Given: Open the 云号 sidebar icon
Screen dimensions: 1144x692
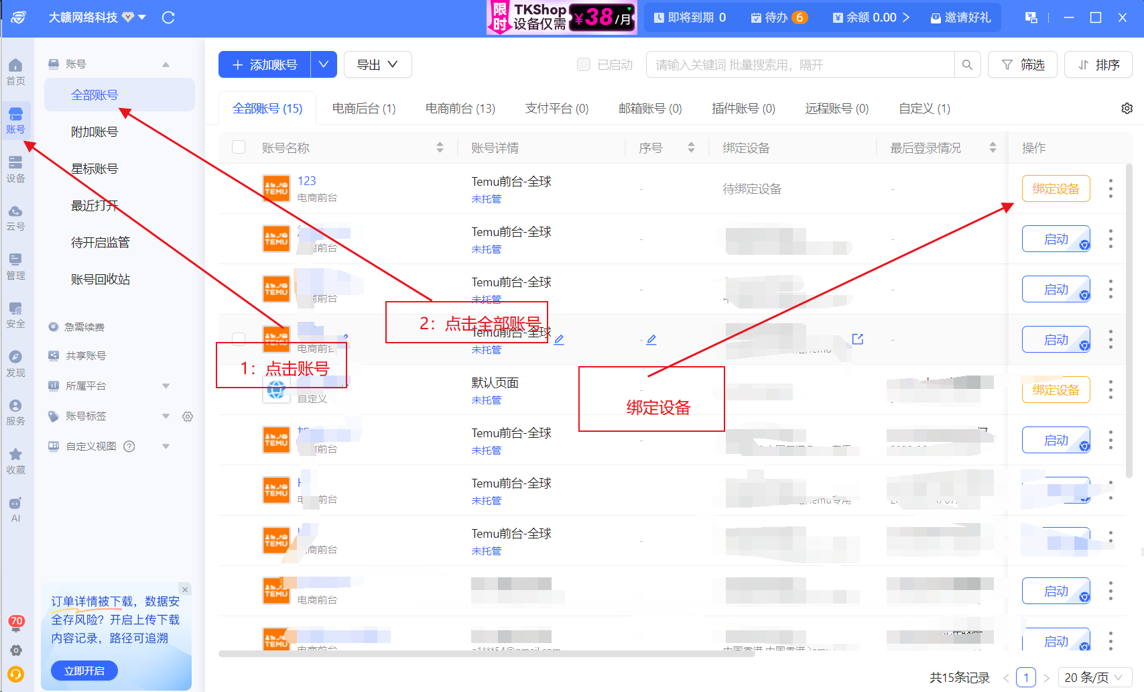Looking at the screenshot, I should [x=15, y=218].
